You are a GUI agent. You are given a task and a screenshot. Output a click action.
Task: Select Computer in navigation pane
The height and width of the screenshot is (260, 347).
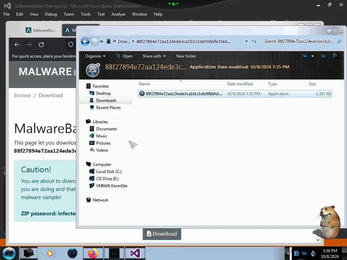(102, 165)
